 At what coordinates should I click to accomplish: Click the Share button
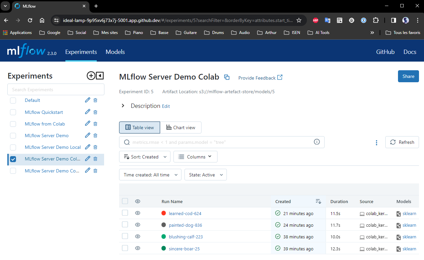(408, 76)
